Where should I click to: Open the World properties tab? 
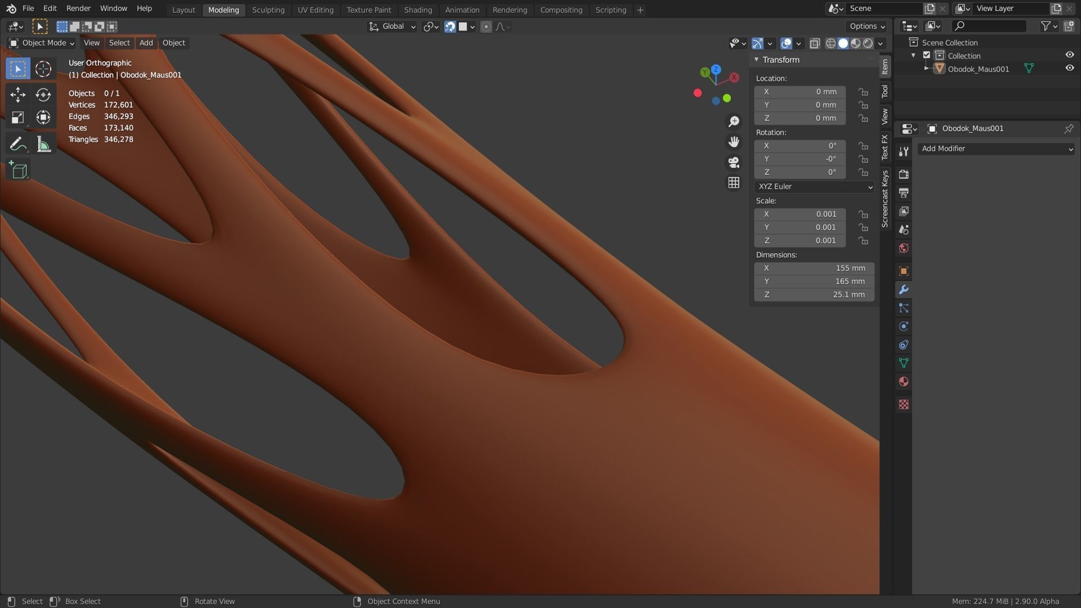(904, 248)
